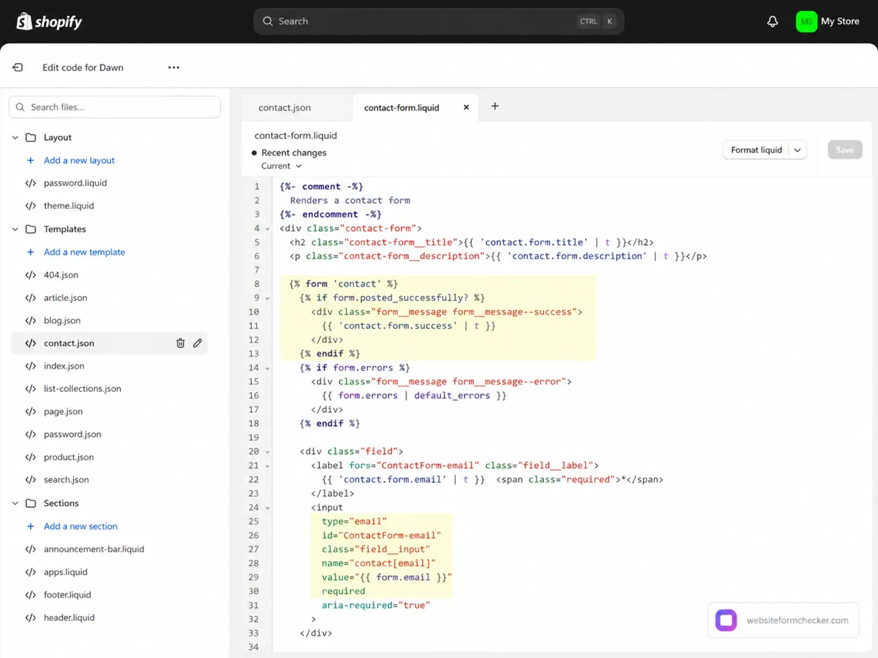The height and width of the screenshot is (658, 878).
Task: Select the contact-form.liquid tab
Action: click(x=401, y=108)
